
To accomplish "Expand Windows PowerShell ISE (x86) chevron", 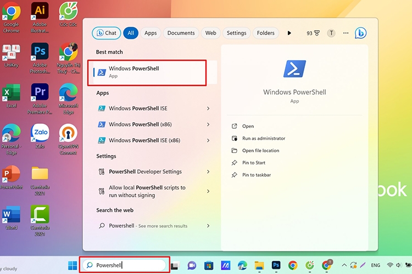I will [x=208, y=140].
